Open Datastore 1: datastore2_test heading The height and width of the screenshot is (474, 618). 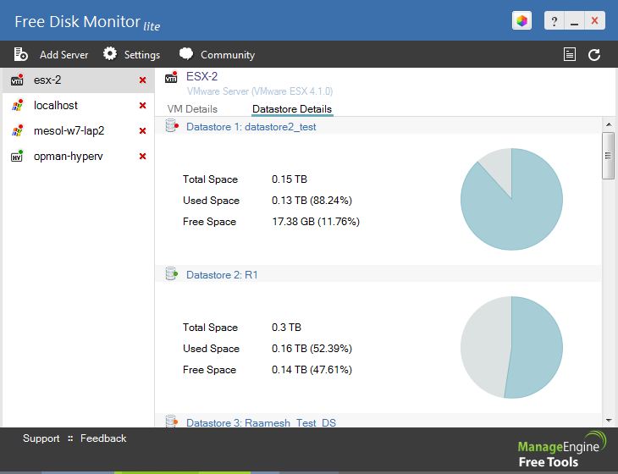coord(251,127)
